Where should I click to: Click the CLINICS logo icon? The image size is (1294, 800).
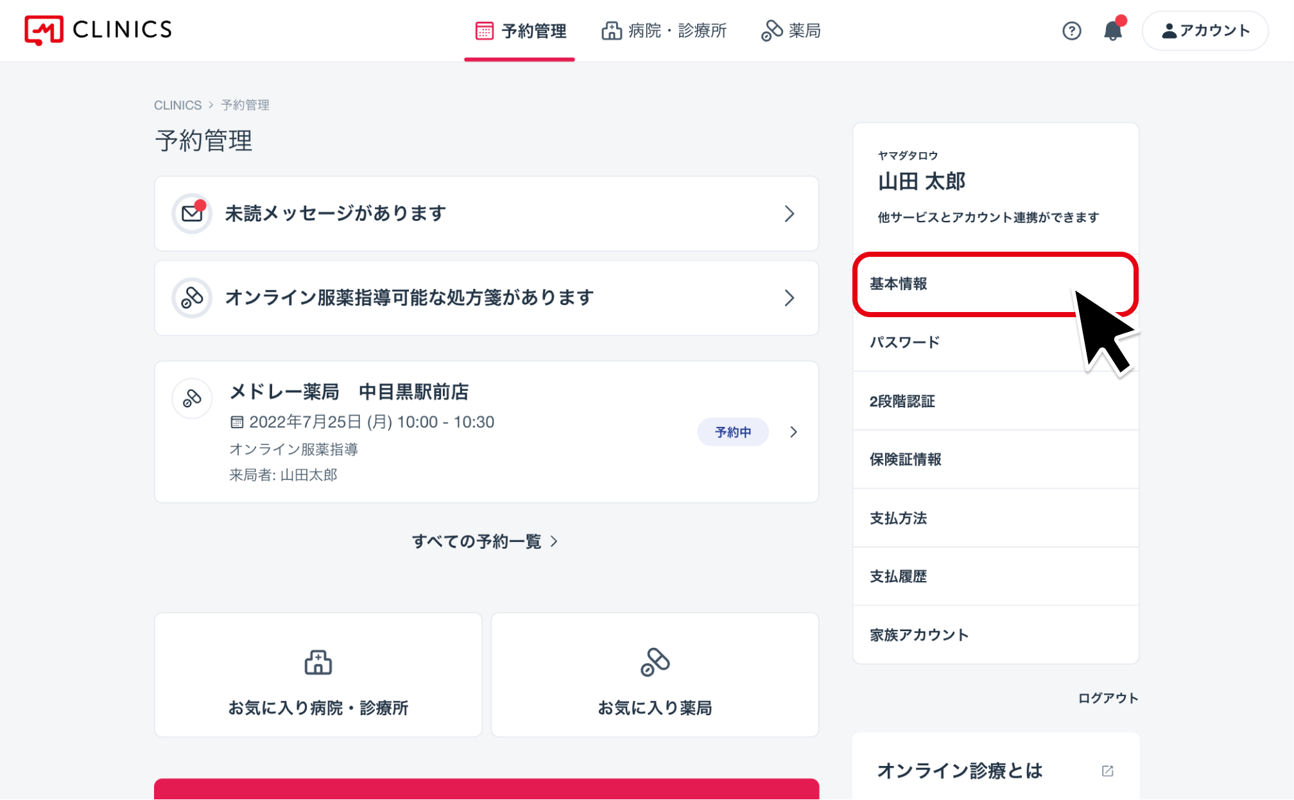[44, 30]
